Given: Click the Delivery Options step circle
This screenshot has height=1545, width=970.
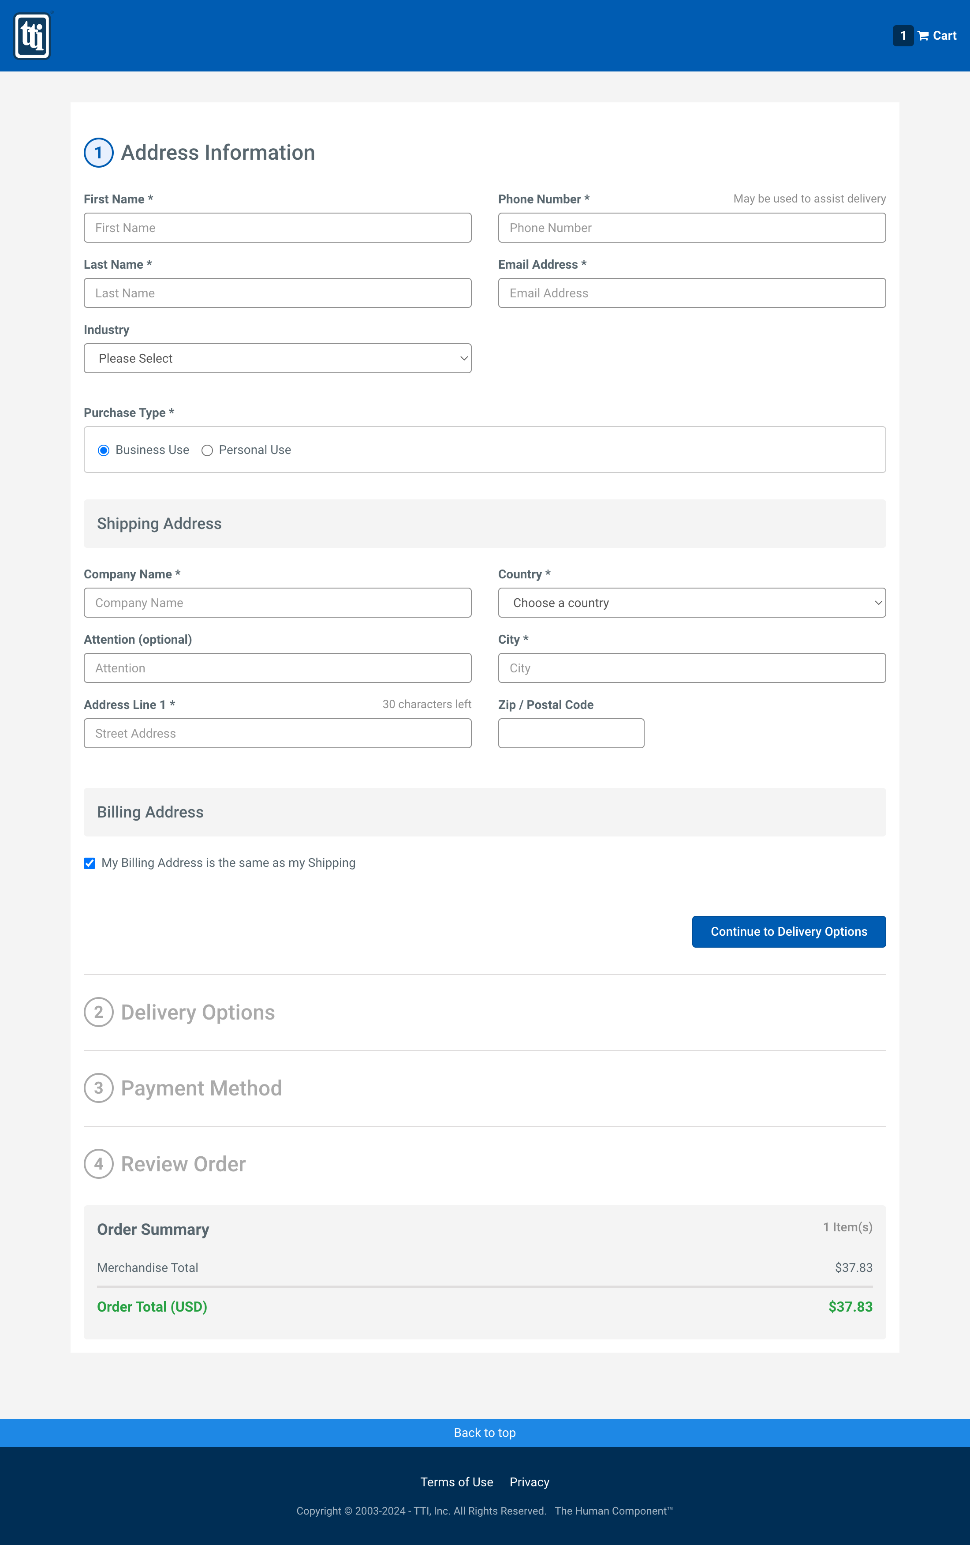Looking at the screenshot, I should pos(98,1012).
